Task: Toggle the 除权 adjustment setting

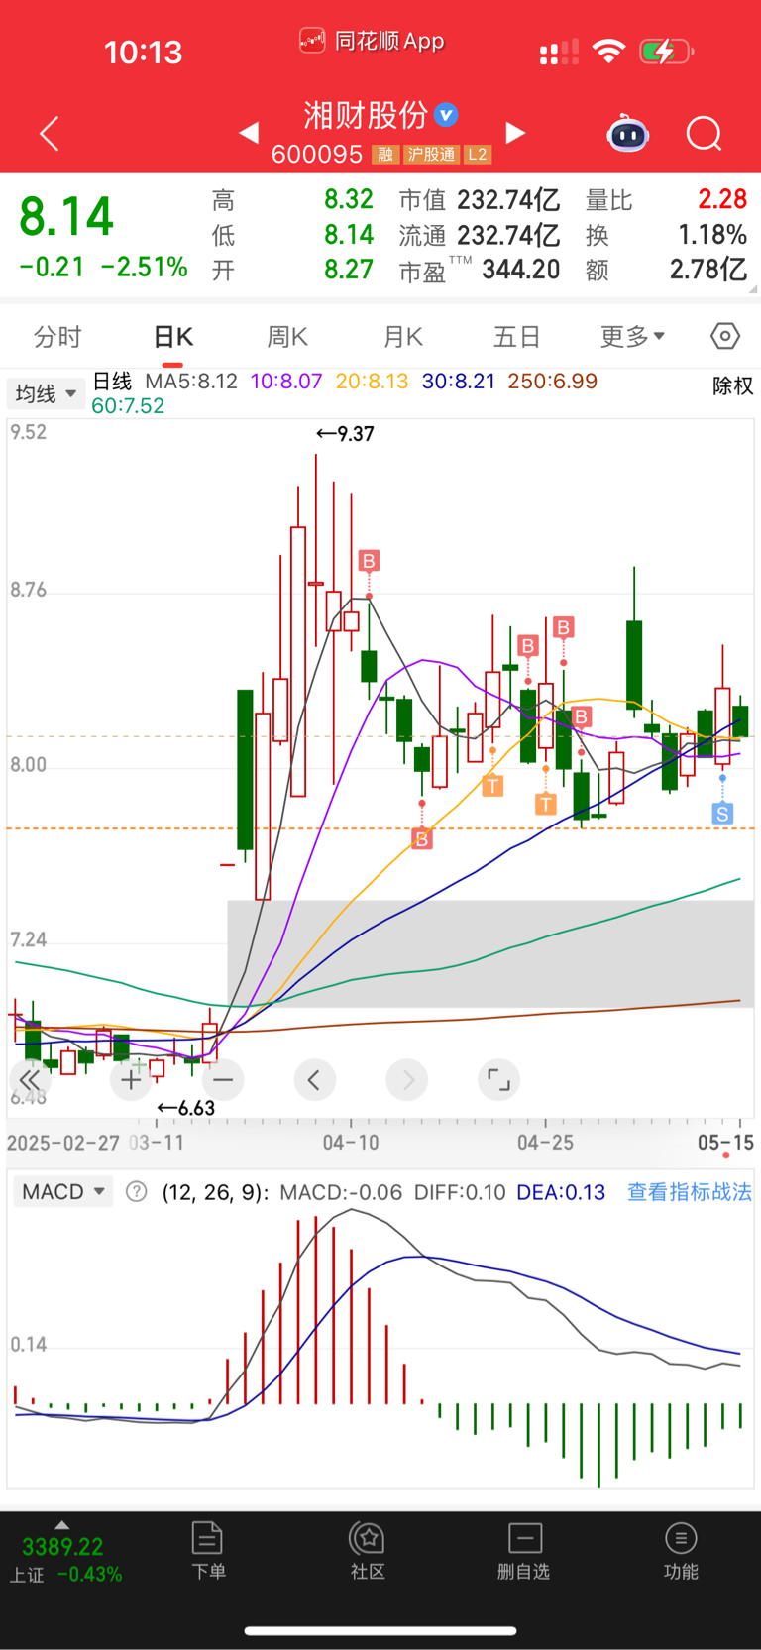Action: click(x=733, y=386)
